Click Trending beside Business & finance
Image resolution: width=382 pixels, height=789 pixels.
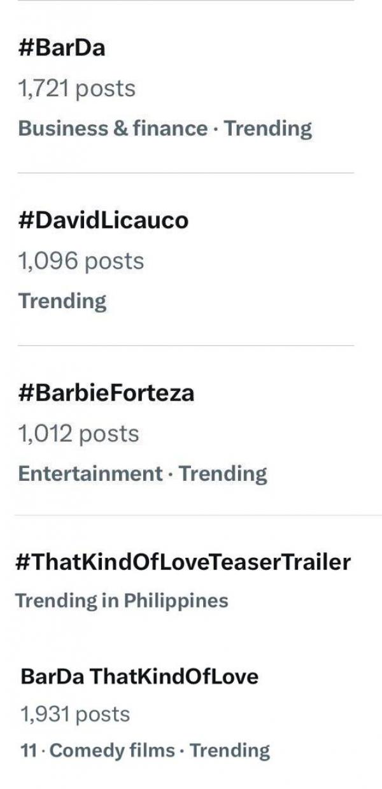[x=268, y=129]
